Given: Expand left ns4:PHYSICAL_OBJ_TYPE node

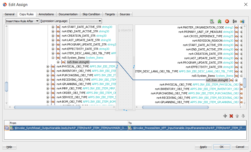Looking at the screenshot, I should click(x=48, y=66).
